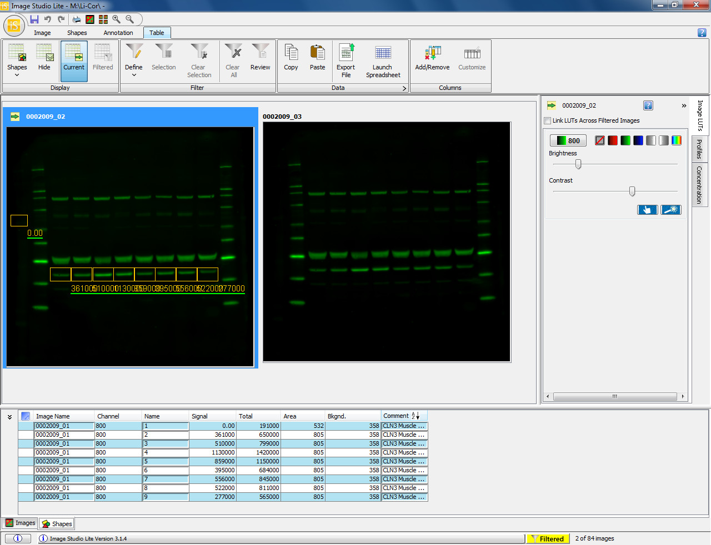This screenshot has width=711, height=545.
Task: Open the Profiles side tab
Action: tap(699, 149)
